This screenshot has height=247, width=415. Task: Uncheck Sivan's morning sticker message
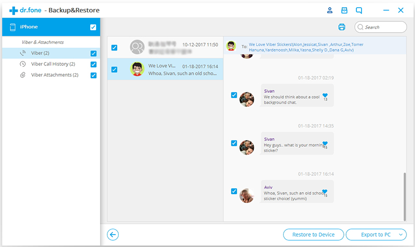(x=234, y=143)
